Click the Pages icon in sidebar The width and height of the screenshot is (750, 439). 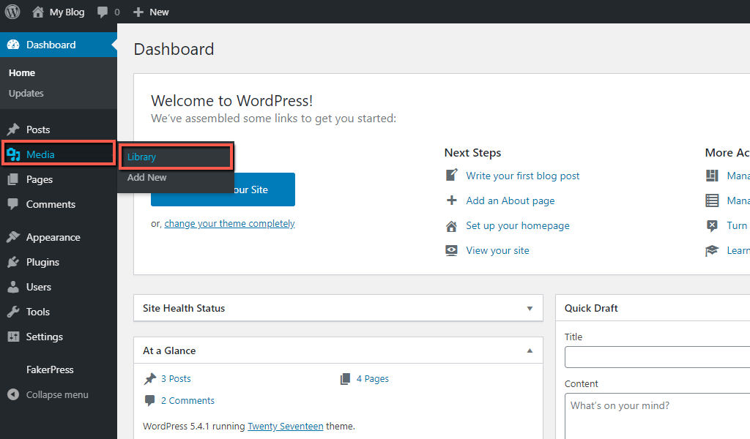[x=13, y=179]
